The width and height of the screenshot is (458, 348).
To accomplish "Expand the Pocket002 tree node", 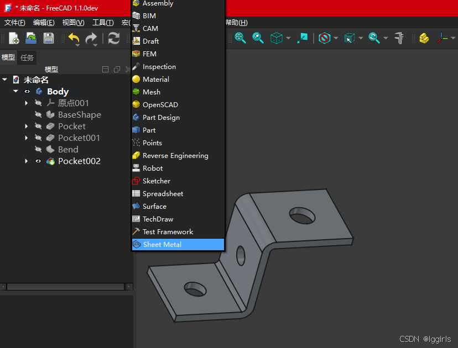I will (27, 161).
